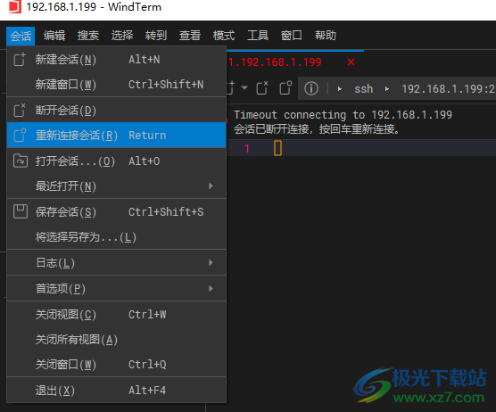Screen dimensions: 496x412
Task: Expand the arrow before 192.168.1.199 address
Action: [386, 89]
